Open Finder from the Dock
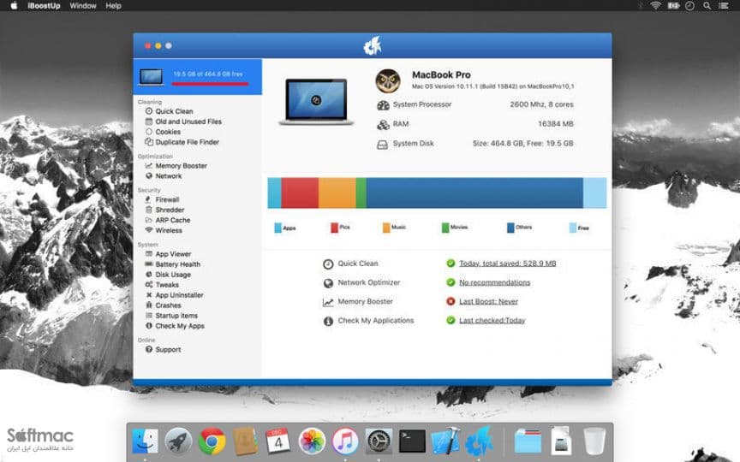The width and height of the screenshot is (740, 462). 145,441
